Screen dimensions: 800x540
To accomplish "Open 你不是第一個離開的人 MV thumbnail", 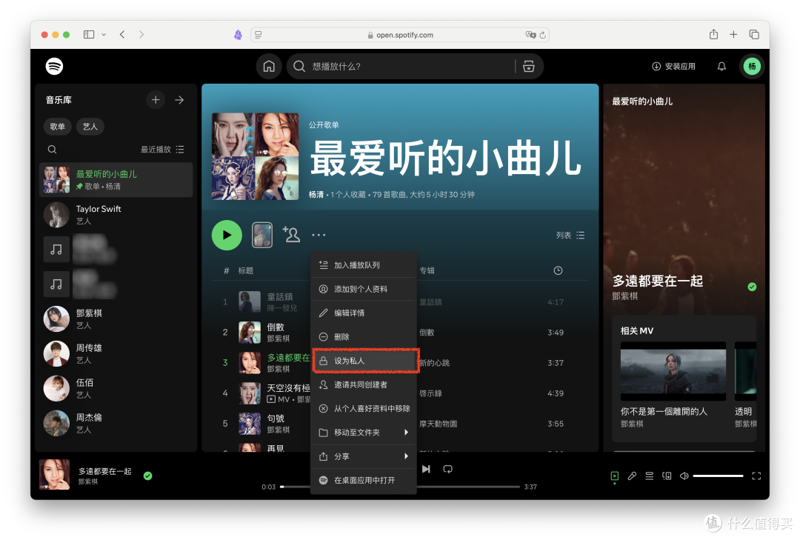I will point(673,371).
